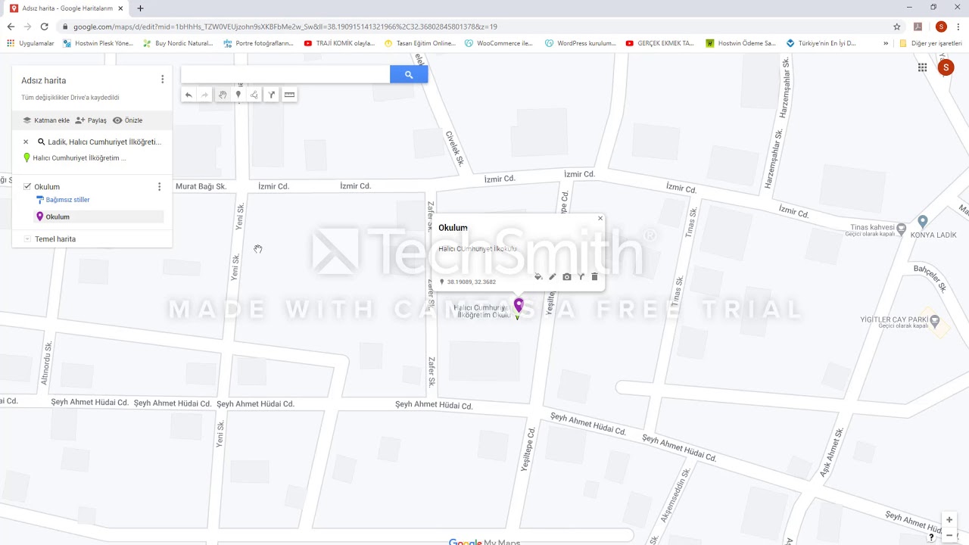Clear the Ladik search result with X
The height and width of the screenshot is (545, 969).
pos(26,142)
